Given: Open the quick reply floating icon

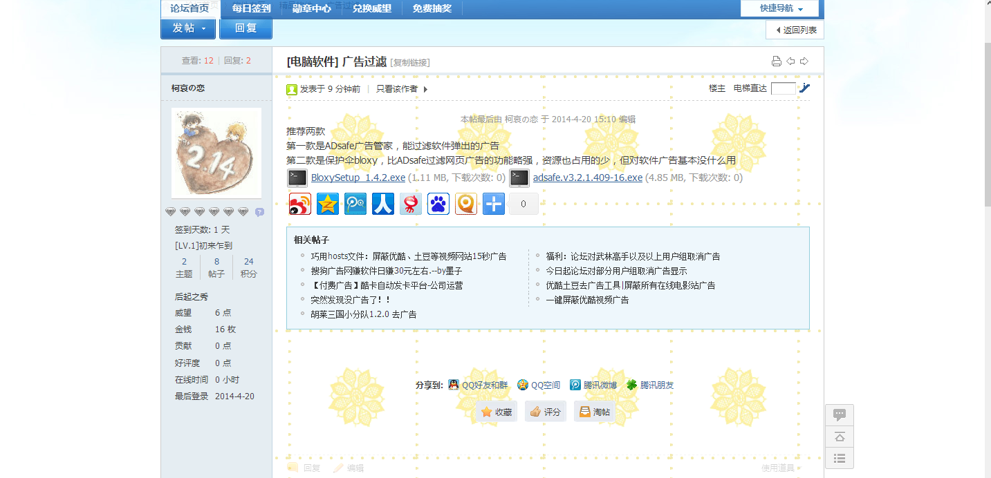Looking at the screenshot, I should [x=840, y=414].
